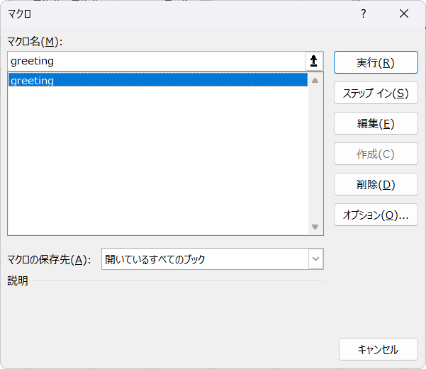
Task: Delete macro using 削除(D) button
Action: click(x=376, y=184)
